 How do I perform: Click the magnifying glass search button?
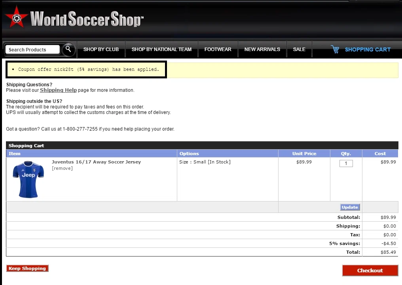point(68,49)
